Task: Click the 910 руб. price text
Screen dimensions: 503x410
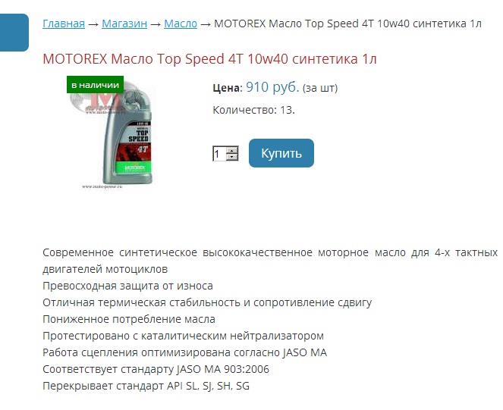Action: pyautogui.click(x=272, y=87)
